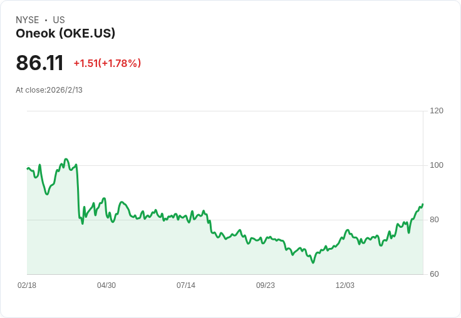Select the Oneok (OKE.US) stock title

[65, 34]
